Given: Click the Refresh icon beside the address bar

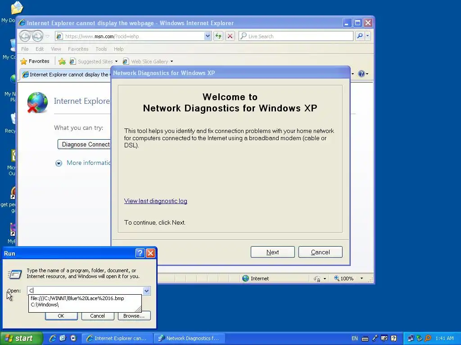Looking at the screenshot, I should coord(218,36).
